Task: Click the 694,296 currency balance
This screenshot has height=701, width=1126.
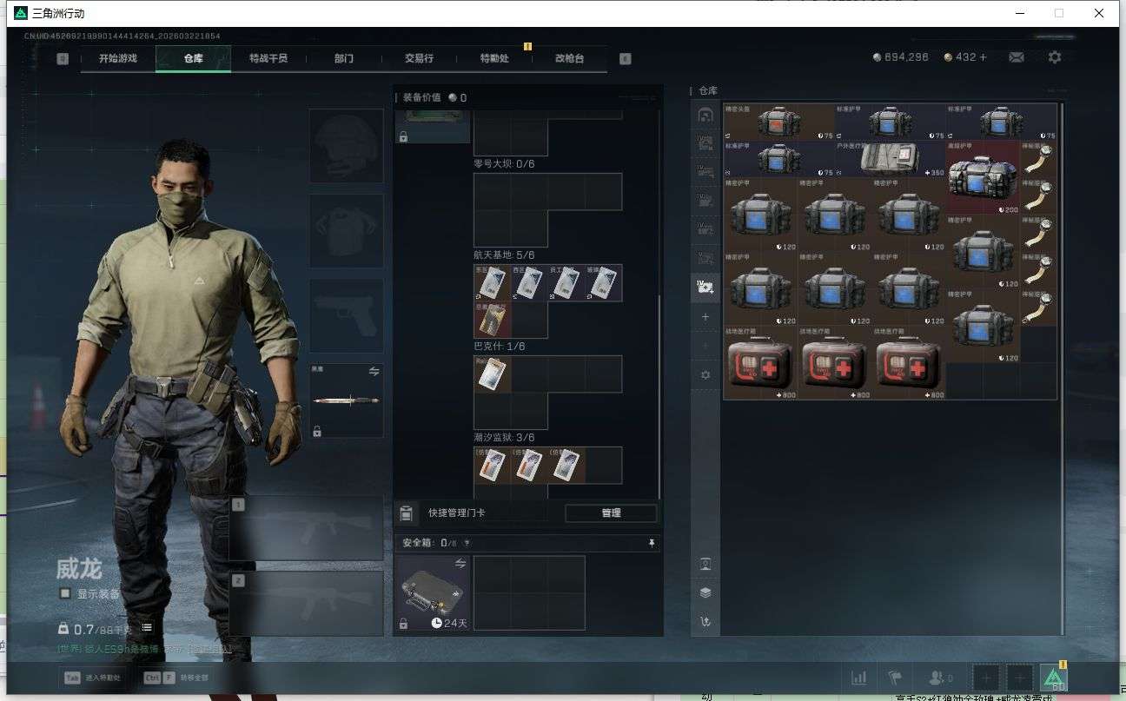Action: click(901, 57)
